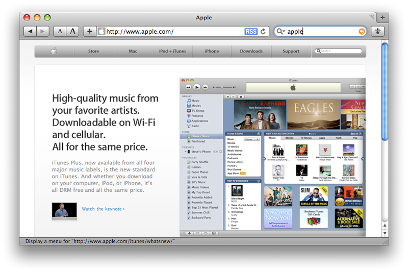
Task: Open the Mac tab in Apple navigation
Action: [x=133, y=51]
